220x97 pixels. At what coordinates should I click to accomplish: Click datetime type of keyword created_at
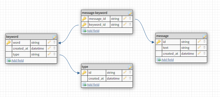click(x=38, y=48)
